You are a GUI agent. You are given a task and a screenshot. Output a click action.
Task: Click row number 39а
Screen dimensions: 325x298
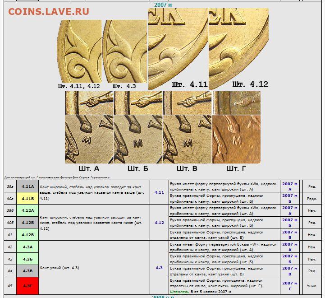coord(10,186)
